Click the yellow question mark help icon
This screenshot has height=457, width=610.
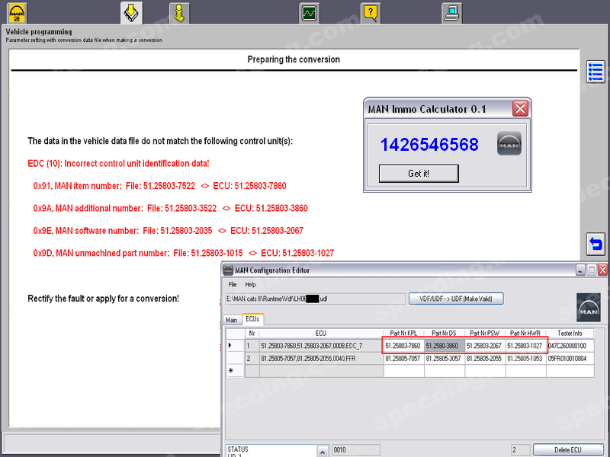tap(371, 12)
